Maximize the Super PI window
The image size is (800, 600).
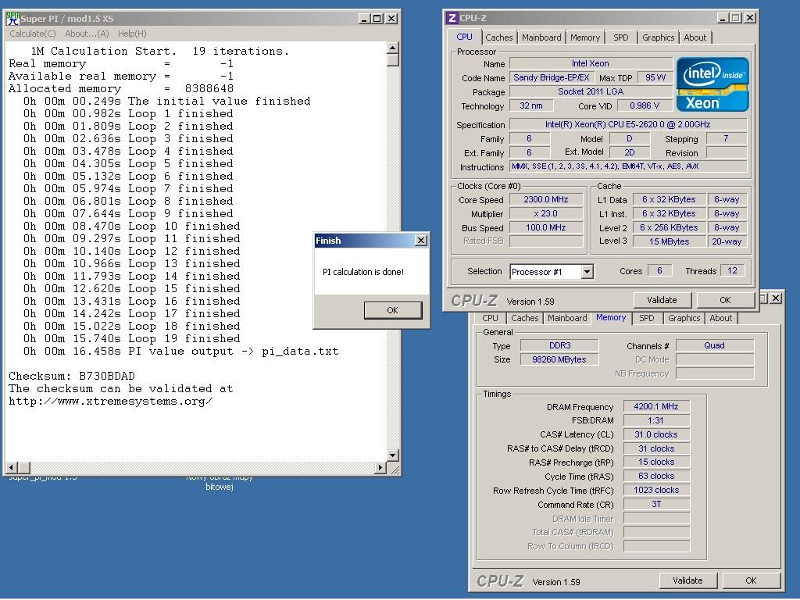[x=377, y=19]
